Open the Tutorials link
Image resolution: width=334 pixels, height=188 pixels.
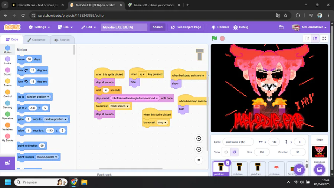(220, 27)
